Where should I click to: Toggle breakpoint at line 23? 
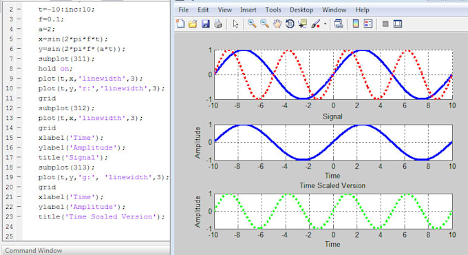coord(19,216)
